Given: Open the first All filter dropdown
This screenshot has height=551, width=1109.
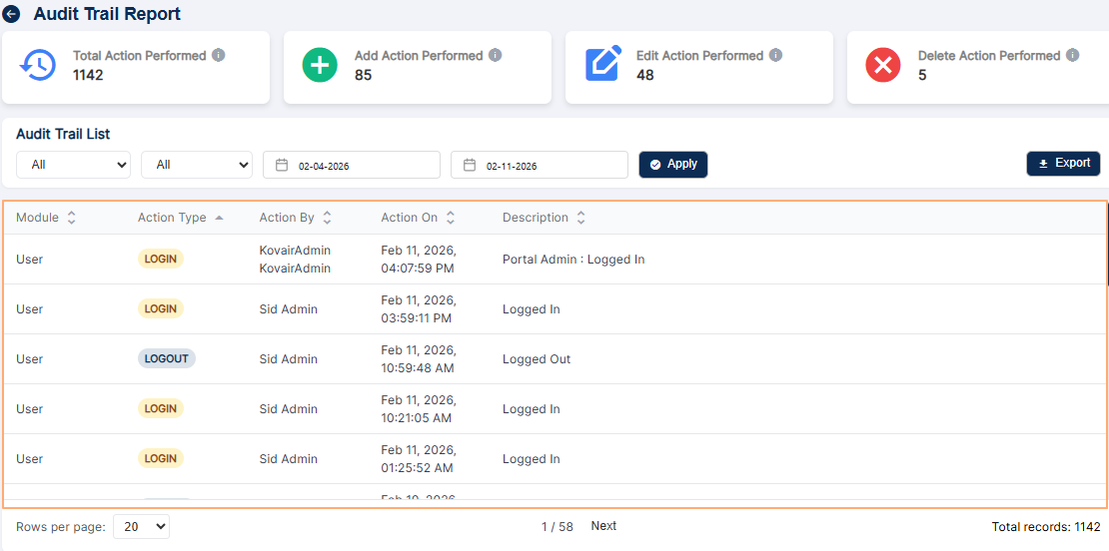Looking at the screenshot, I should [x=73, y=165].
